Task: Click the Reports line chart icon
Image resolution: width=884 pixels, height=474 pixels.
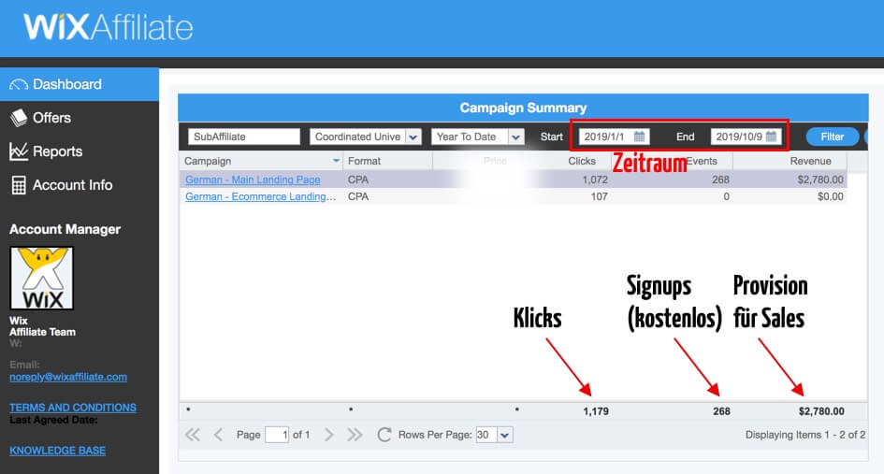Action: [x=19, y=151]
